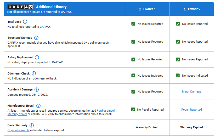Click the info icon beside Total Loss
The image size is (215, 137).
25,22
